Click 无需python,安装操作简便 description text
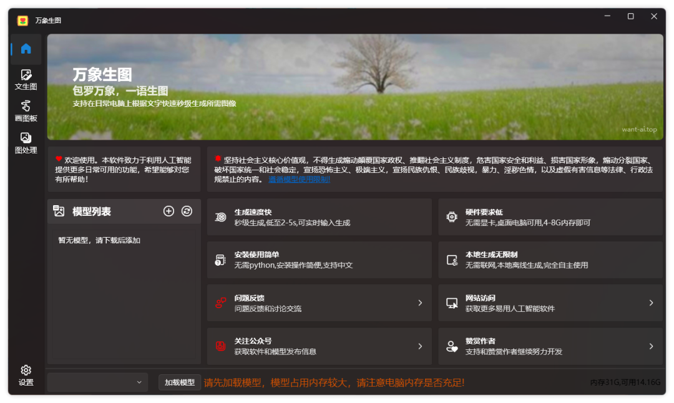 [293, 265]
